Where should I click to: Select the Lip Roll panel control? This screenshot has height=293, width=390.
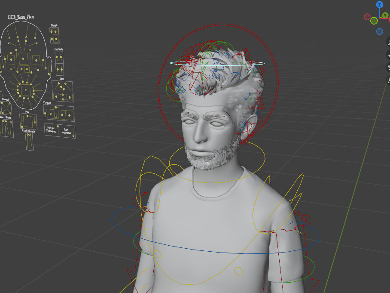[x=57, y=58]
